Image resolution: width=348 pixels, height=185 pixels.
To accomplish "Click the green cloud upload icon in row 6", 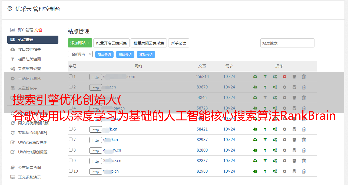I will pyautogui.click(x=255, y=129).
